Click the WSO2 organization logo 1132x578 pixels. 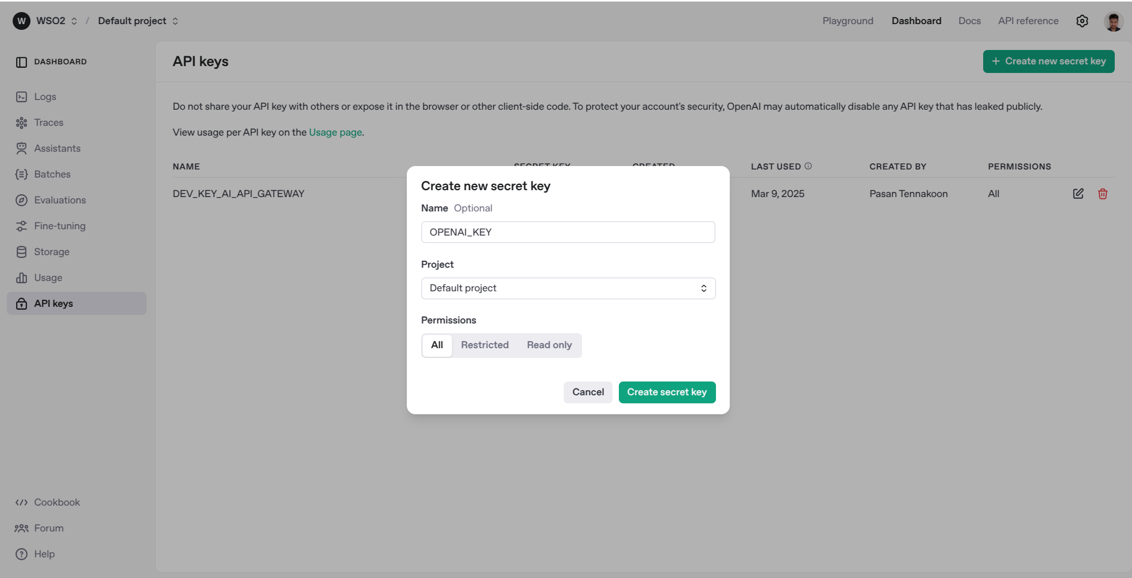(21, 21)
